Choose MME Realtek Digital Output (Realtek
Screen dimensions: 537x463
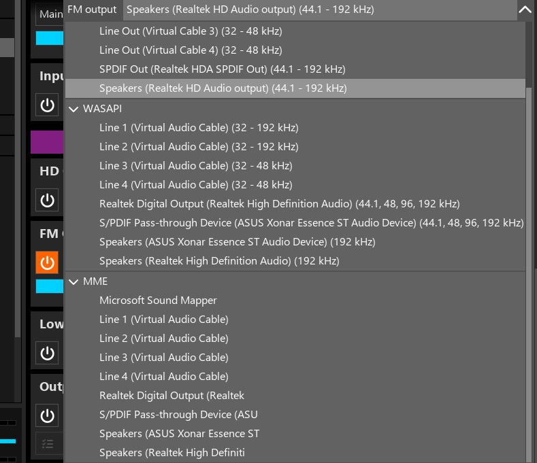295,396
